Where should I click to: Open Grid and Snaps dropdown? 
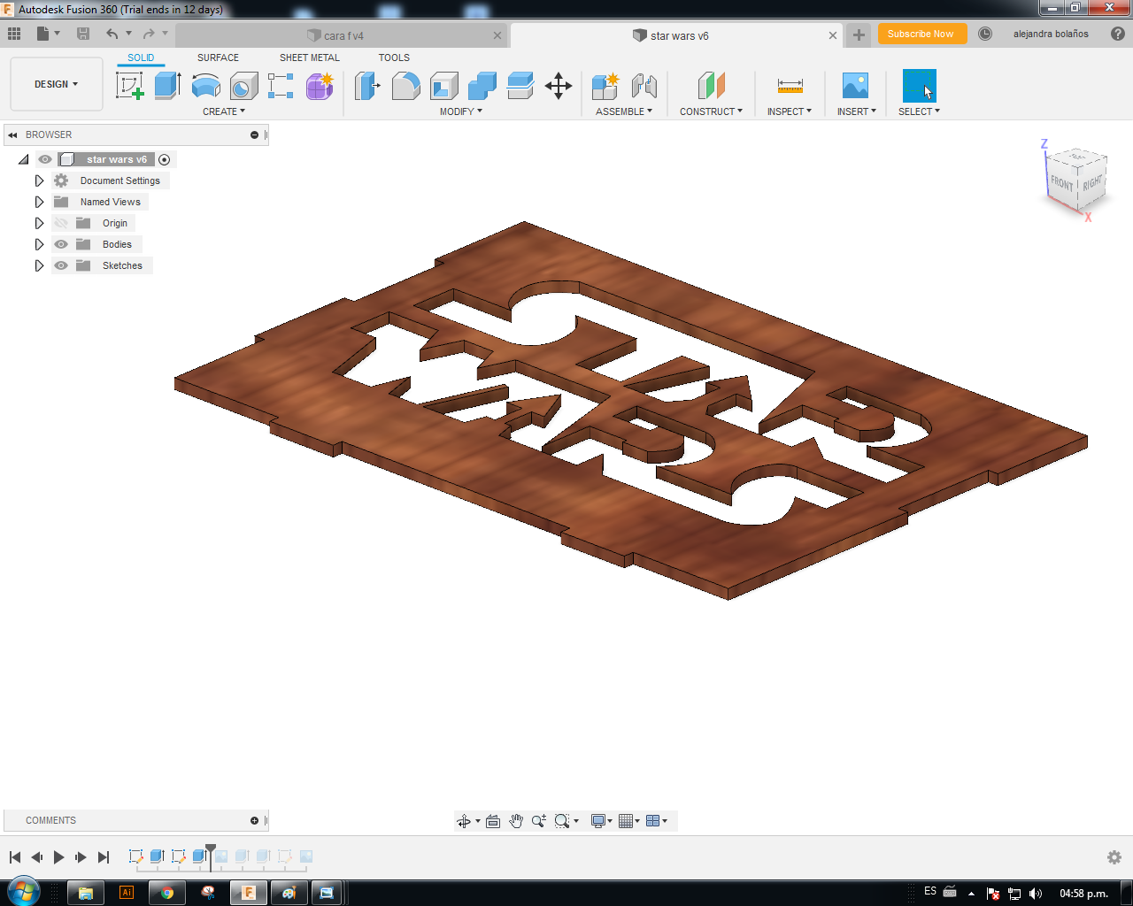(x=629, y=821)
